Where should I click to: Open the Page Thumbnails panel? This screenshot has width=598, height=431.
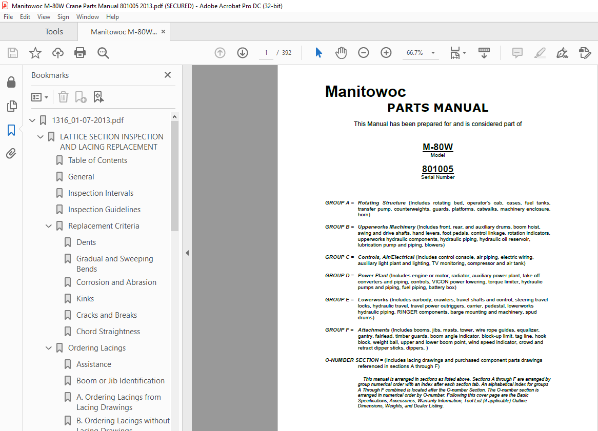click(11, 106)
